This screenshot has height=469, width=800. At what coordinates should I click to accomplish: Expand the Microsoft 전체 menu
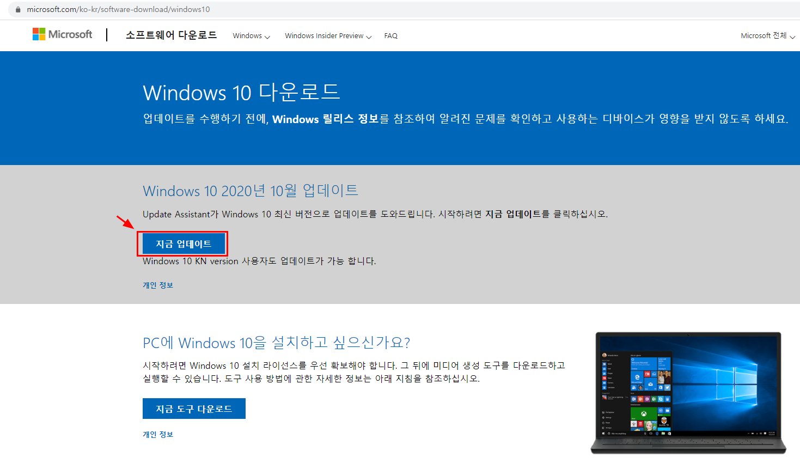point(767,36)
